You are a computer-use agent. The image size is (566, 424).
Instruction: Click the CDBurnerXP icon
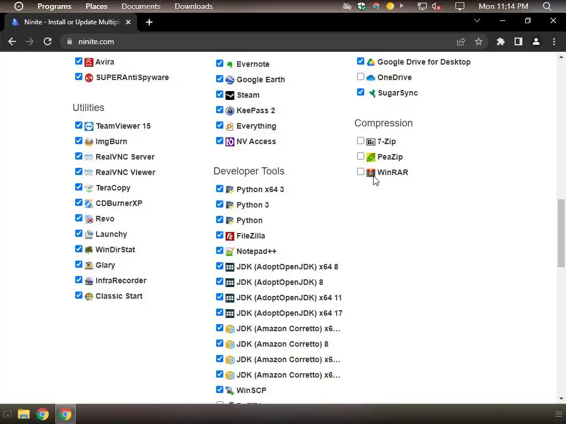click(89, 203)
